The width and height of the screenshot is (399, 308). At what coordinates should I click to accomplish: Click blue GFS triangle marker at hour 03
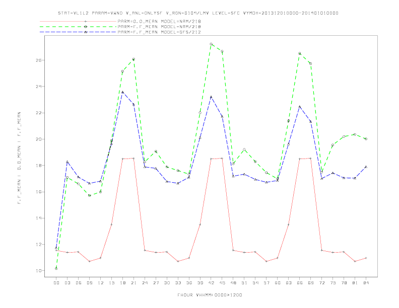[67, 162]
